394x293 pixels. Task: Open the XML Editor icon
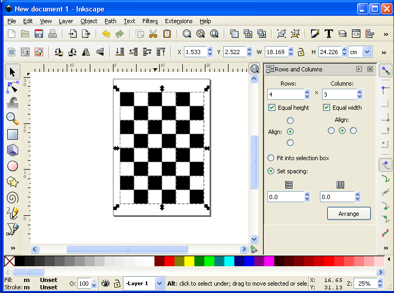pyautogui.click(x=356, y=34)
